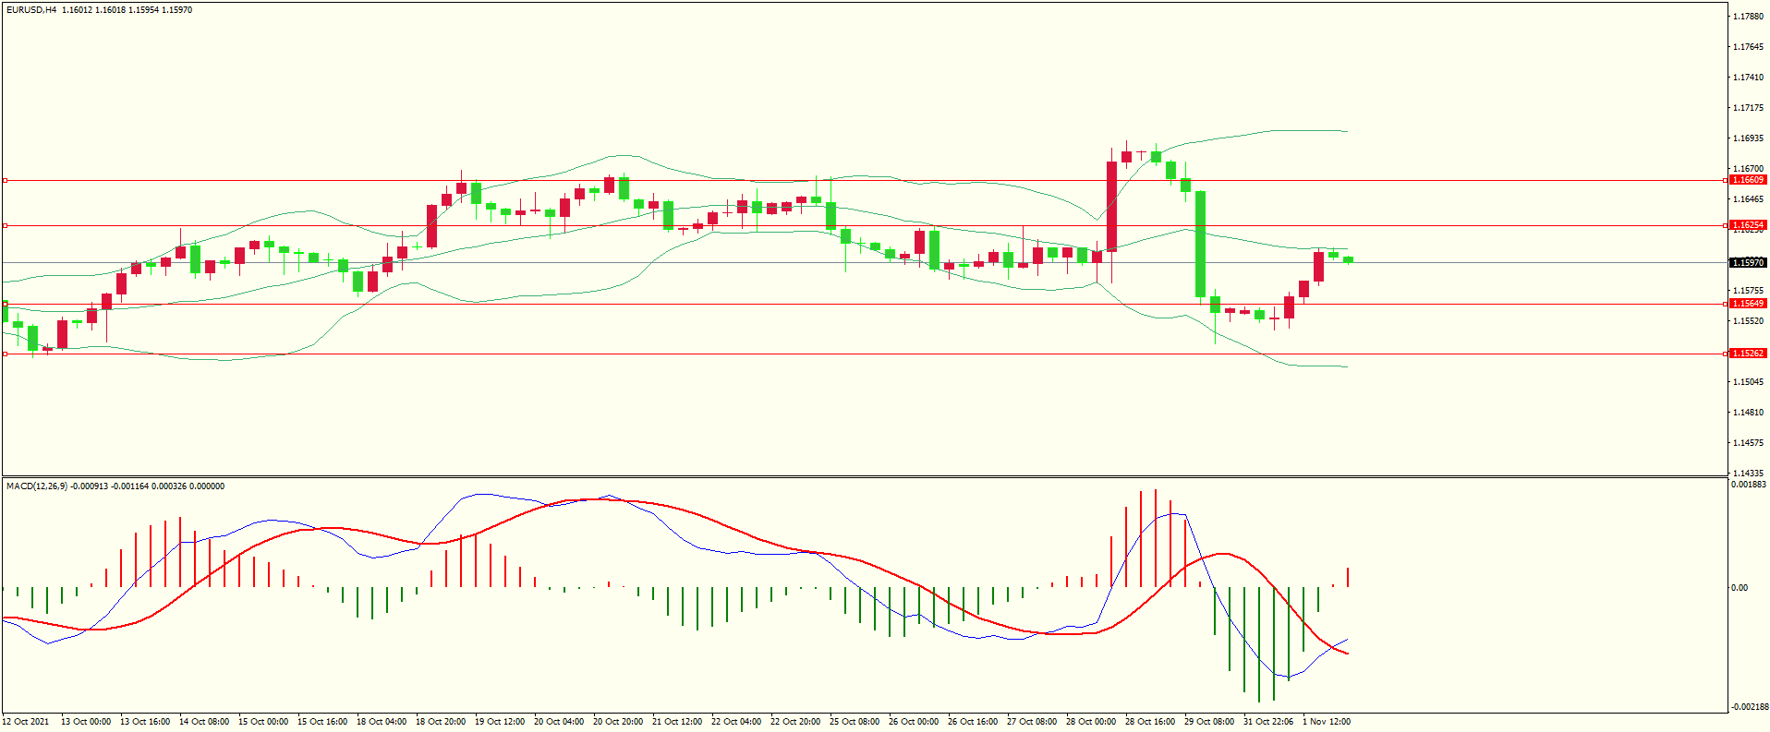Select the red 1.15649 price level tag
This screenshot has width=1770, height=732.
[x=1748, y=304]
